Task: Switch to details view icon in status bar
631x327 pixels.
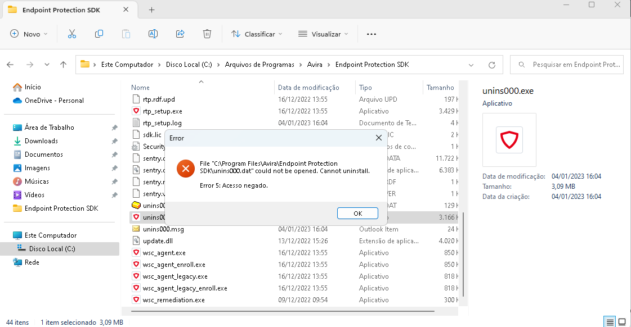Action: (610, 322)
